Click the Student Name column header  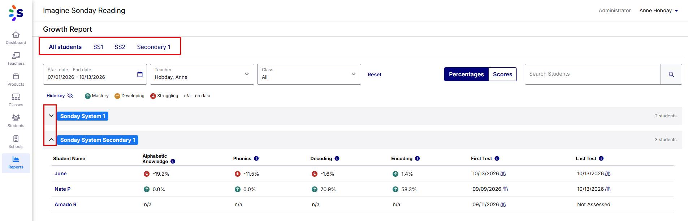click(69, 158)
